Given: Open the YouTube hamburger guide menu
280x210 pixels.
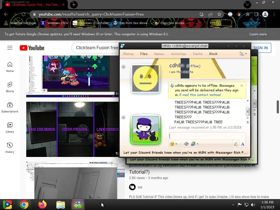Looking at the screenshot, I should (x=10, y=48).
